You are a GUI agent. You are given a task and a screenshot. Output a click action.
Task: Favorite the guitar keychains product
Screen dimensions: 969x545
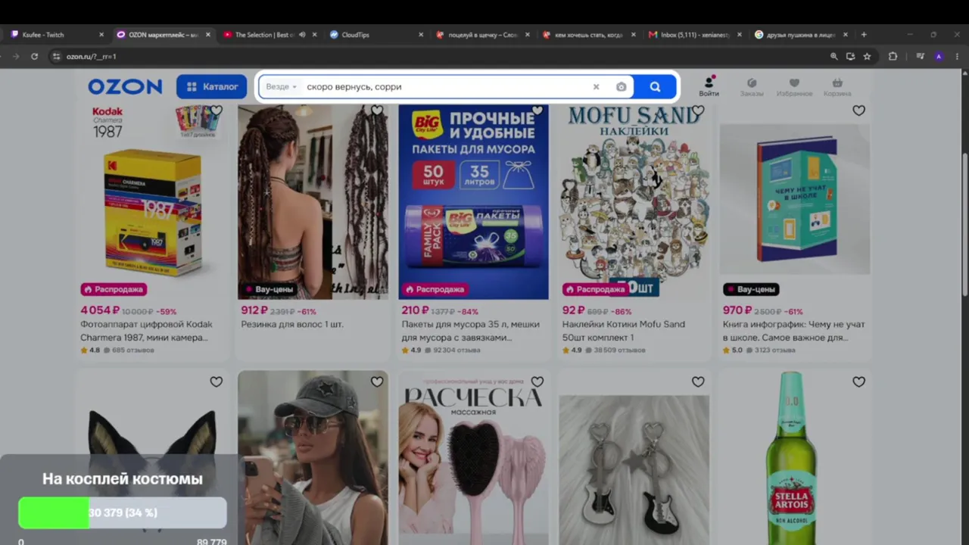click(x=698, y=382)
